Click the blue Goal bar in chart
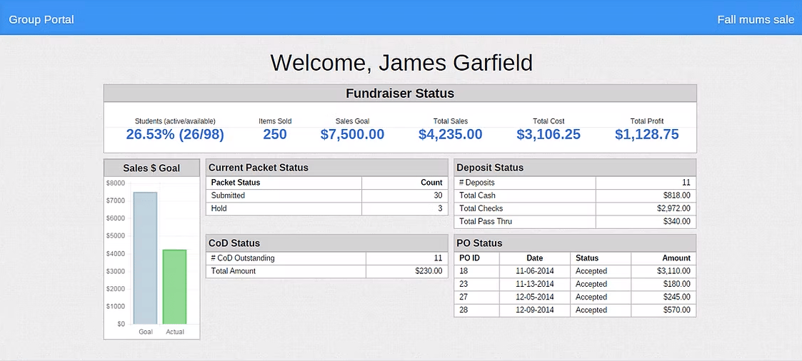Screen dimensions: 802x361 tap(145, 258)
